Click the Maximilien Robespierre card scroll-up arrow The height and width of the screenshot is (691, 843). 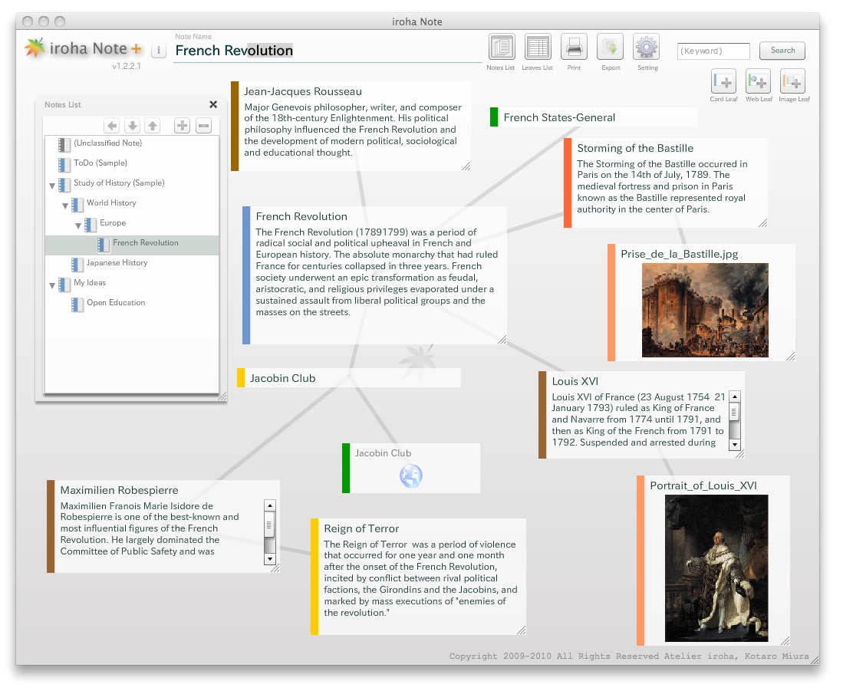tap(270, 505)
